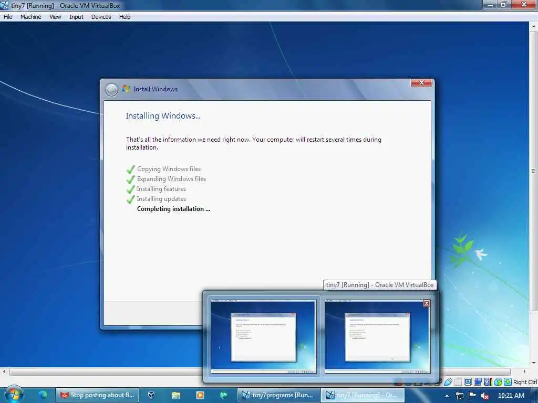
Task: Click the muted volume tray icon
Action: click(x=484, y=396)
